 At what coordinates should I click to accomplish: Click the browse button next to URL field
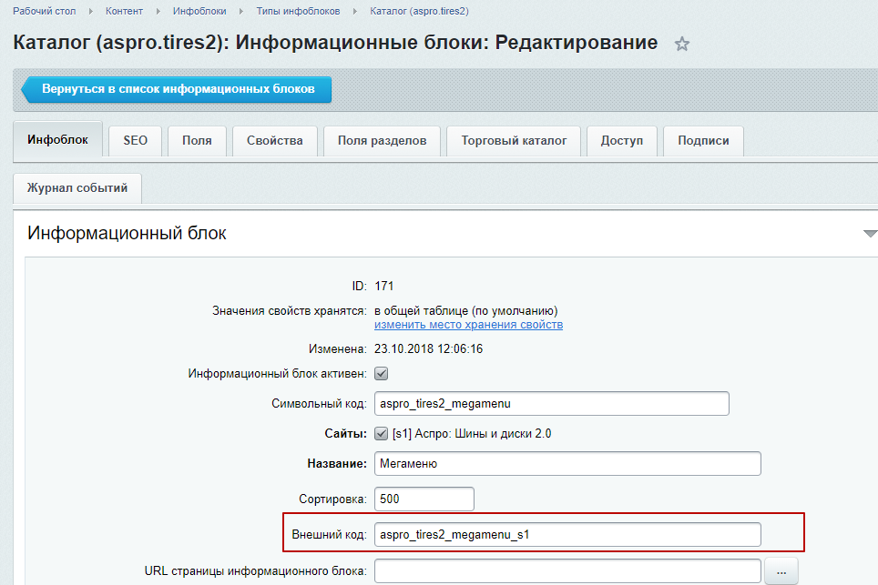click(781, 571)
